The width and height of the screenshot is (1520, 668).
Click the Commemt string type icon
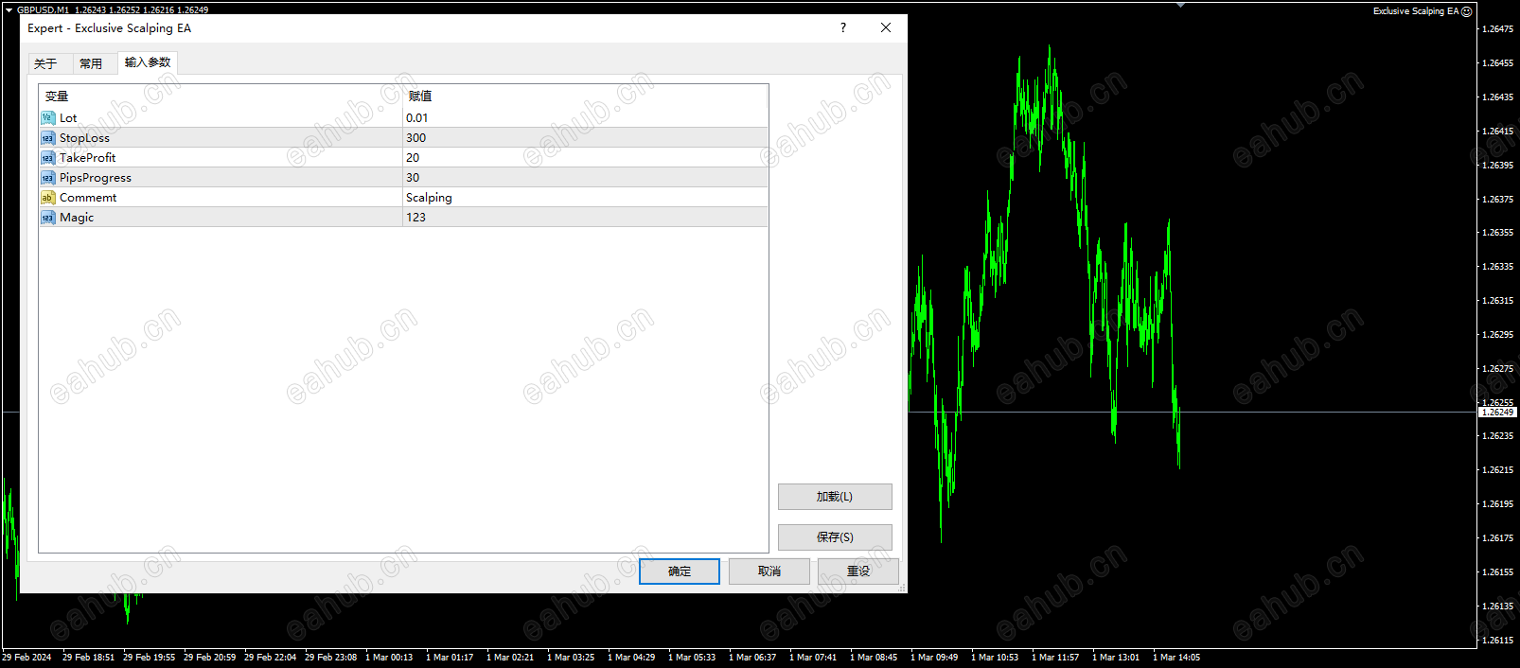(48, 198)
